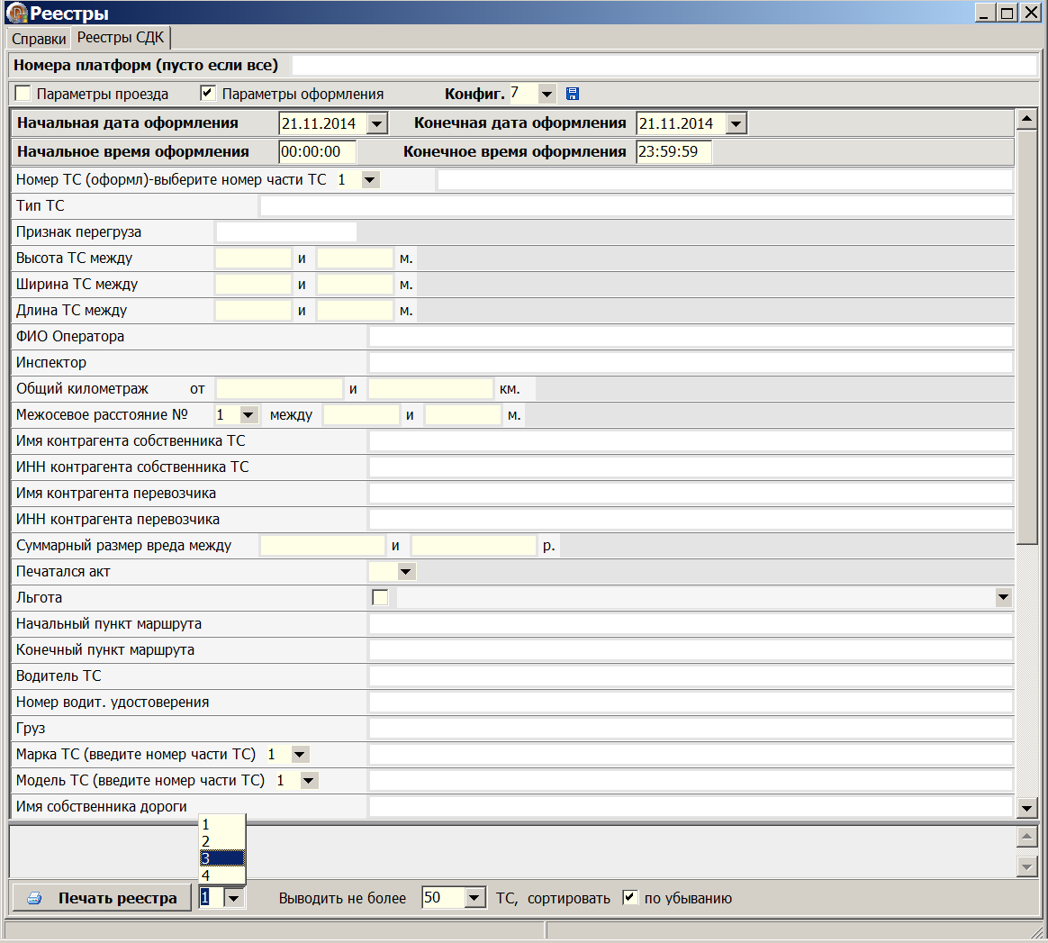The height and width of the screenshot is (943, 1048).
Task: Open the Конфиг. dropdown list
Action: (x=547, y=94)
